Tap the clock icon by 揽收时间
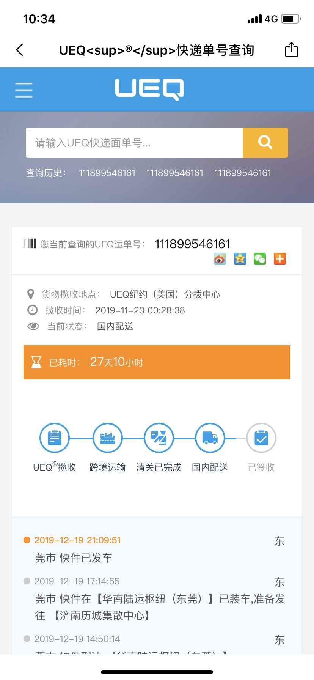The height and width of the screenshot is (680, 314). click(33, 310)
